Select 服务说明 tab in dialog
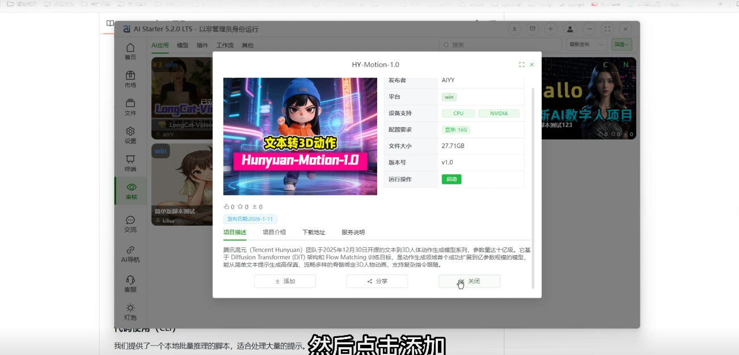The image size is (739, 355). (353, 233)
